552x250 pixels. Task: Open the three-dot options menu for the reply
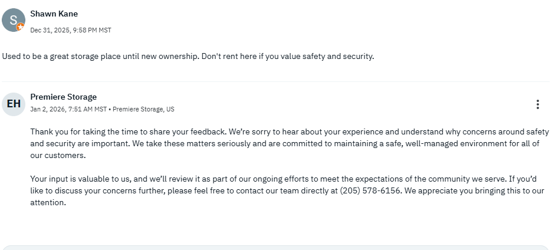click(537, 104)
